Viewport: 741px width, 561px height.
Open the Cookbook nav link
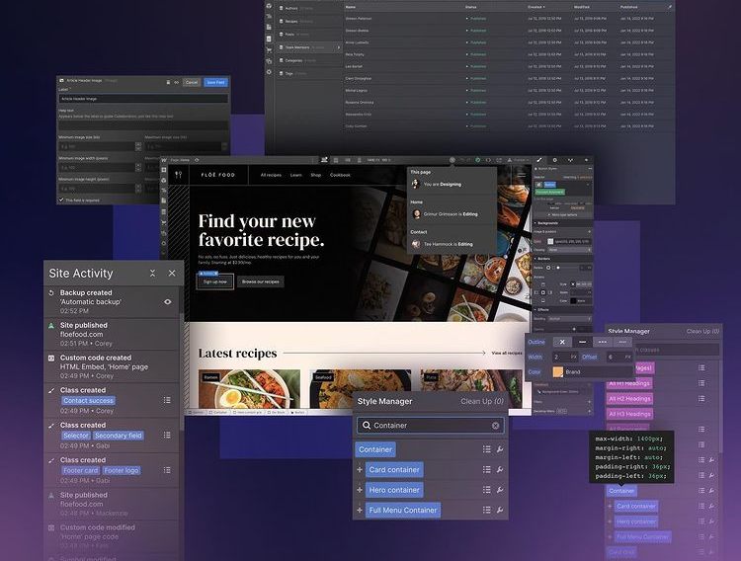pyautogui.click(x=340, y=175)
